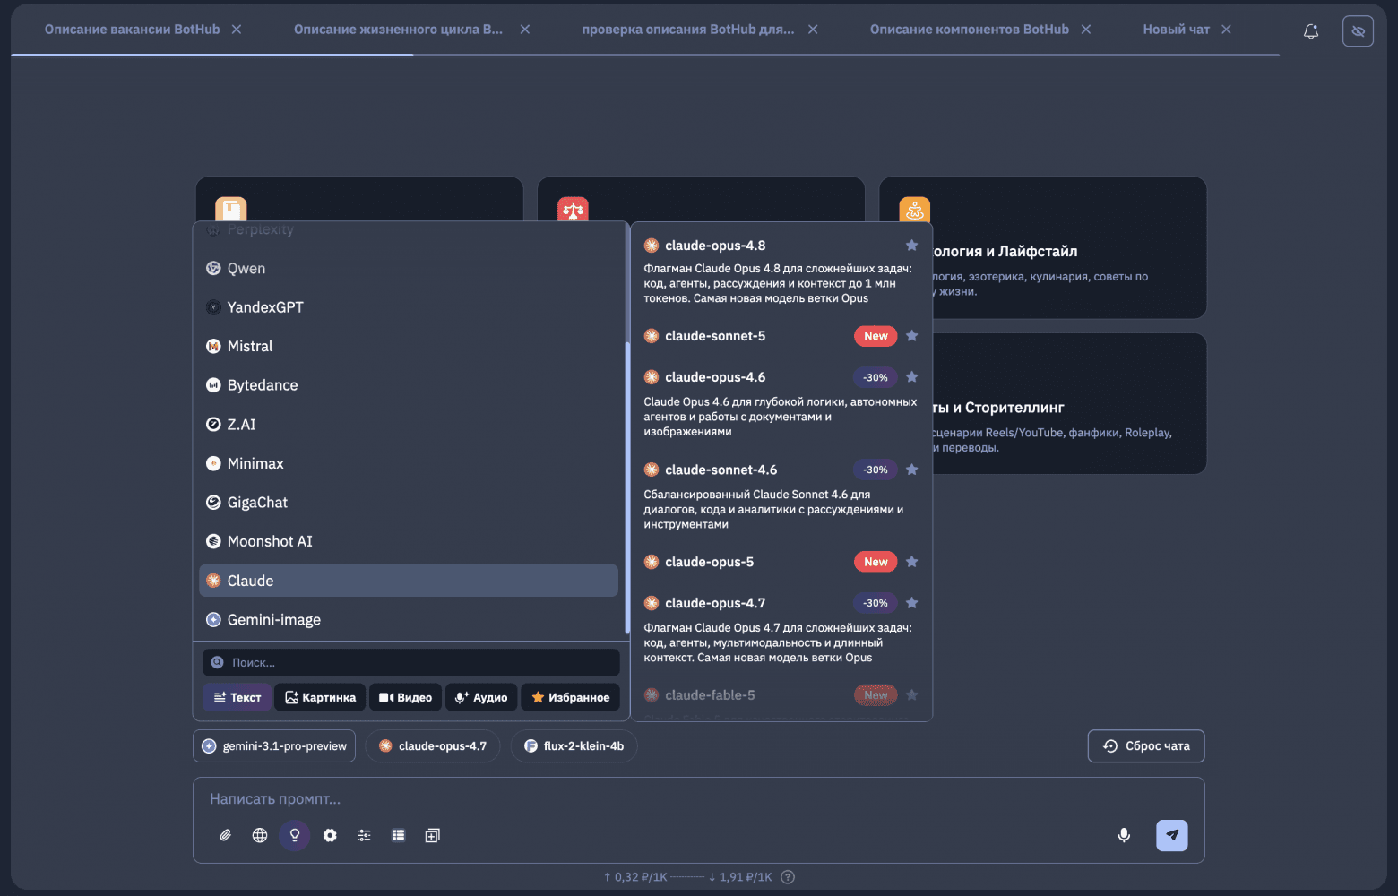Favorite claude-sonnet-5 with its star
This screenshot has height=896, width=1398.
click(x=911, y=336)
